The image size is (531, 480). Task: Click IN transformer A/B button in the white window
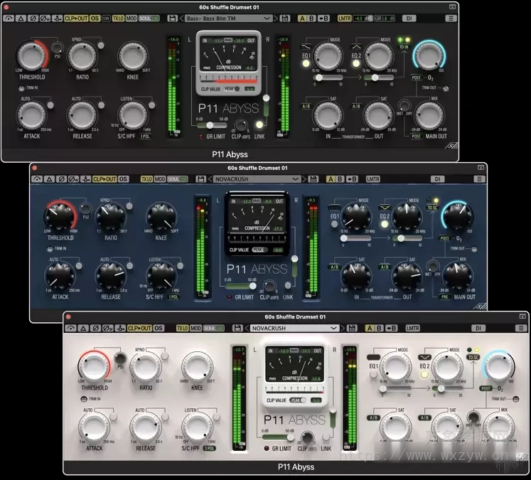pyautogui.click(x=373, y=417)
